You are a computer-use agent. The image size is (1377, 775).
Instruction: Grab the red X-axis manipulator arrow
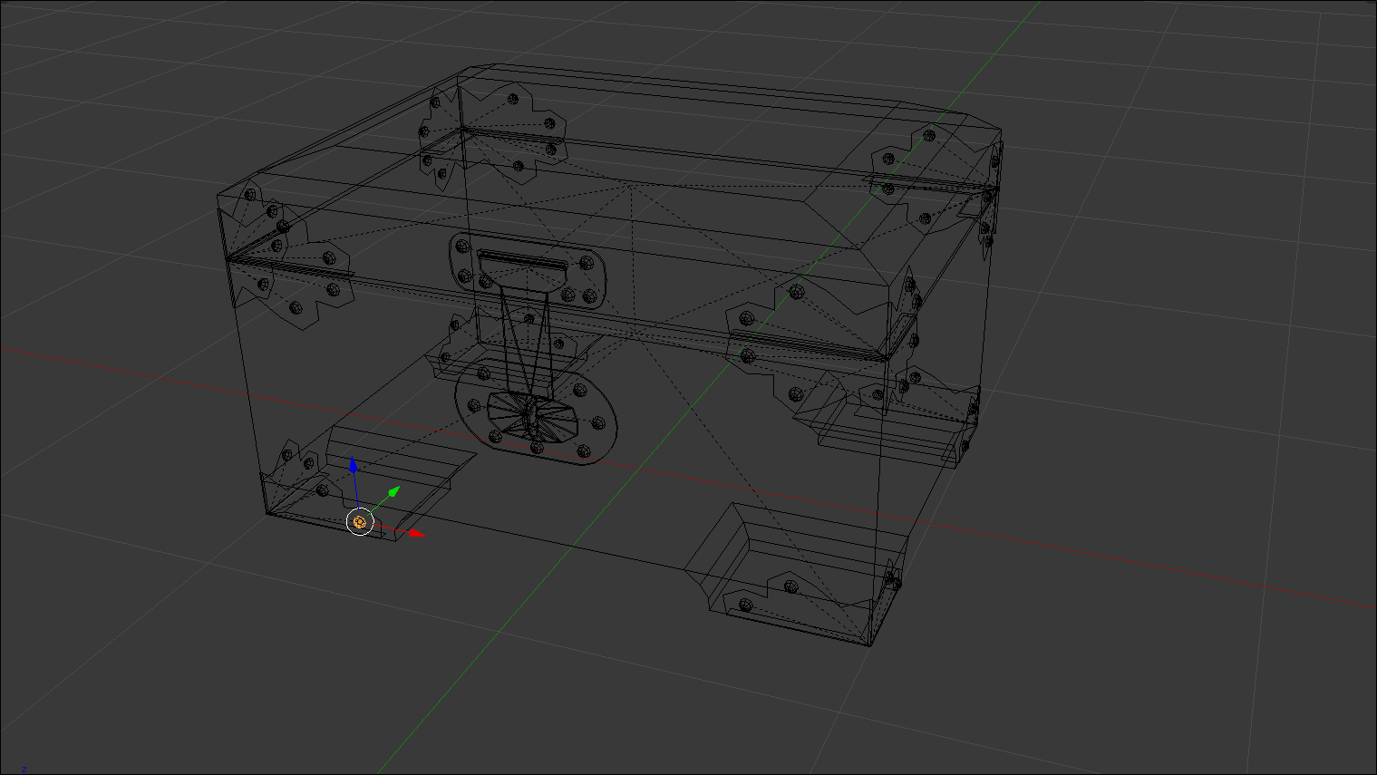point(416,533)
